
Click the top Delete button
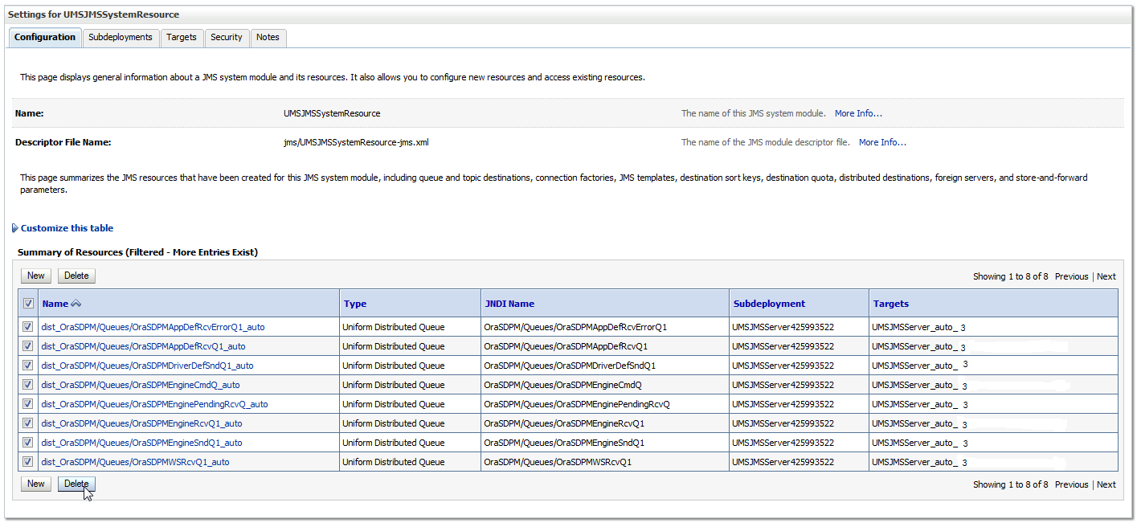pyautogui.click(x=76, y=276)
